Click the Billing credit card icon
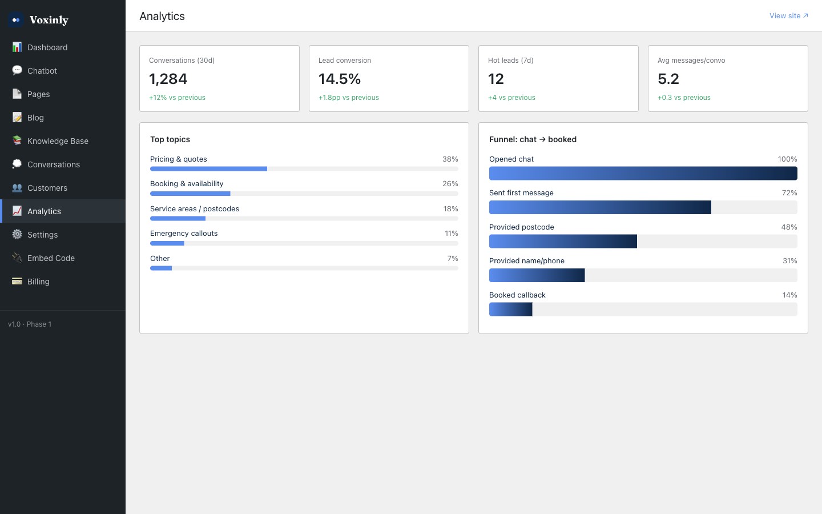The height and width of the screenshot is (514, 822). click(x=17, y=282)
